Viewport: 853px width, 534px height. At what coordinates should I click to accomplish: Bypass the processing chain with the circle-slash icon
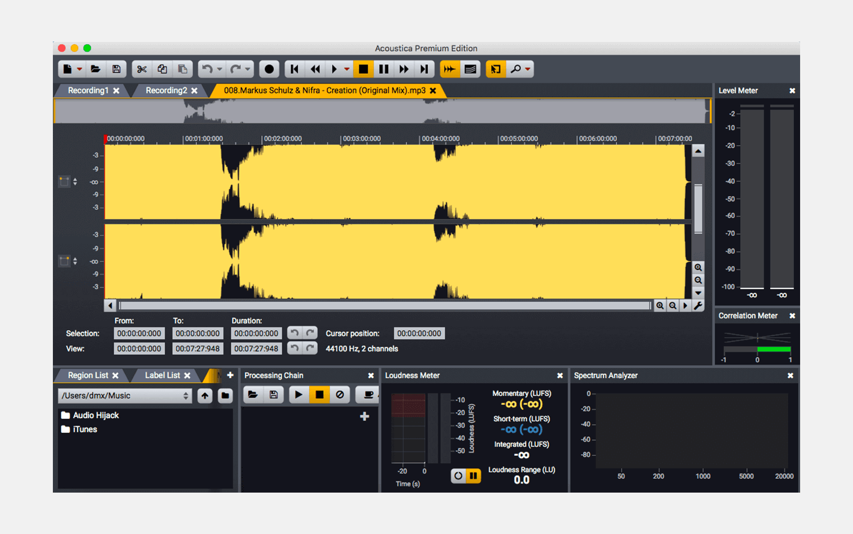[340, 394]
